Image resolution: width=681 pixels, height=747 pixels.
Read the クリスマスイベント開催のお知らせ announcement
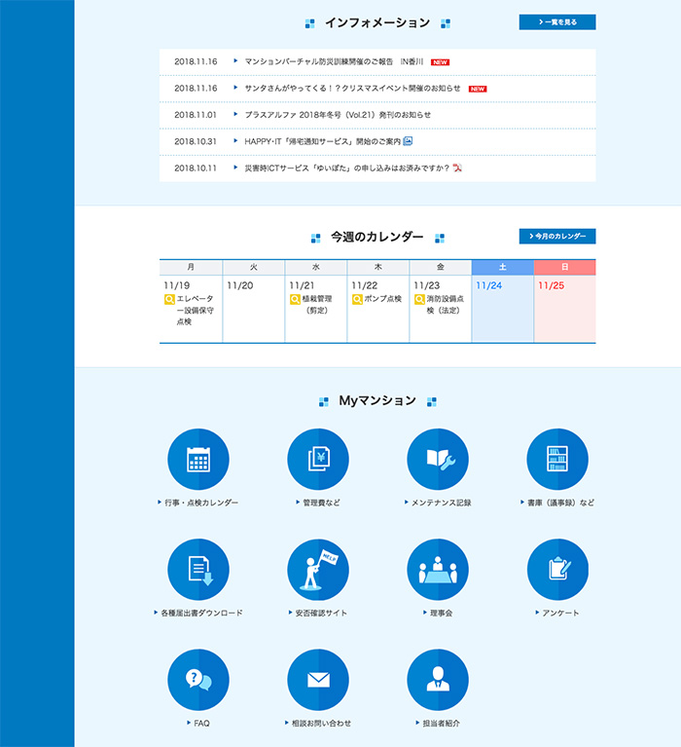(352, 88)
